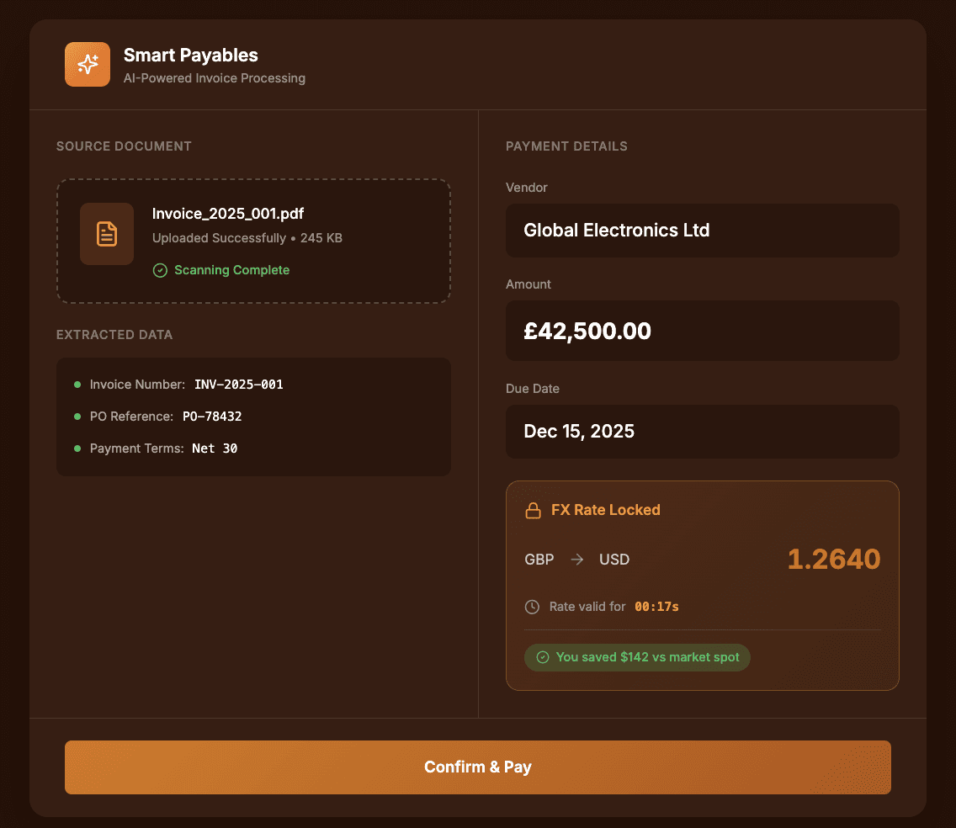This screenshot has height=828, width=956.
Task: Click the Smart Payables sparkle logo icon
Action: coord(88,64)
